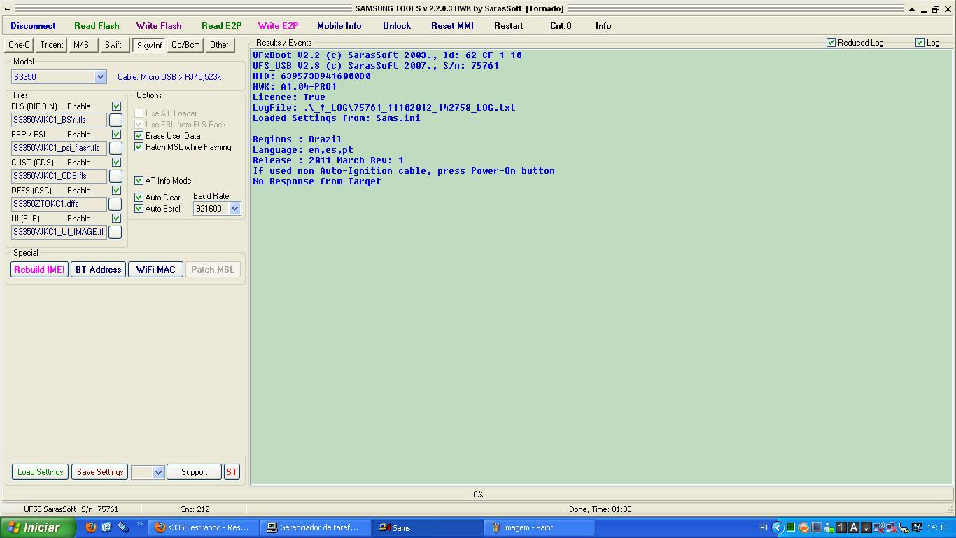Click the 0% progress bar
The width and height of the screenshot is (956, 538).
tap(478, 495)
